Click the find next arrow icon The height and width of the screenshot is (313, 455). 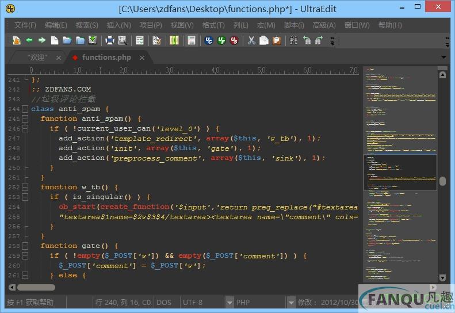[x=319, y=40]
